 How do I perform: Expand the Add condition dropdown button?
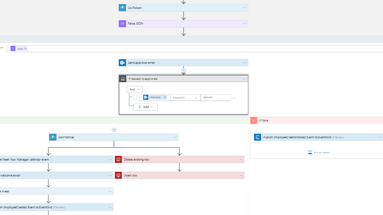tap(146, 107)
